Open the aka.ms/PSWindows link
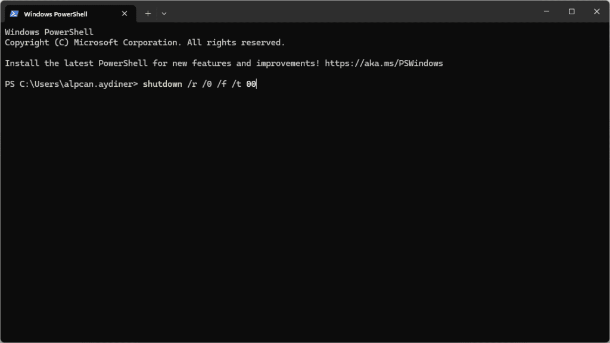The image size is (610, 343). click(384, 63)
